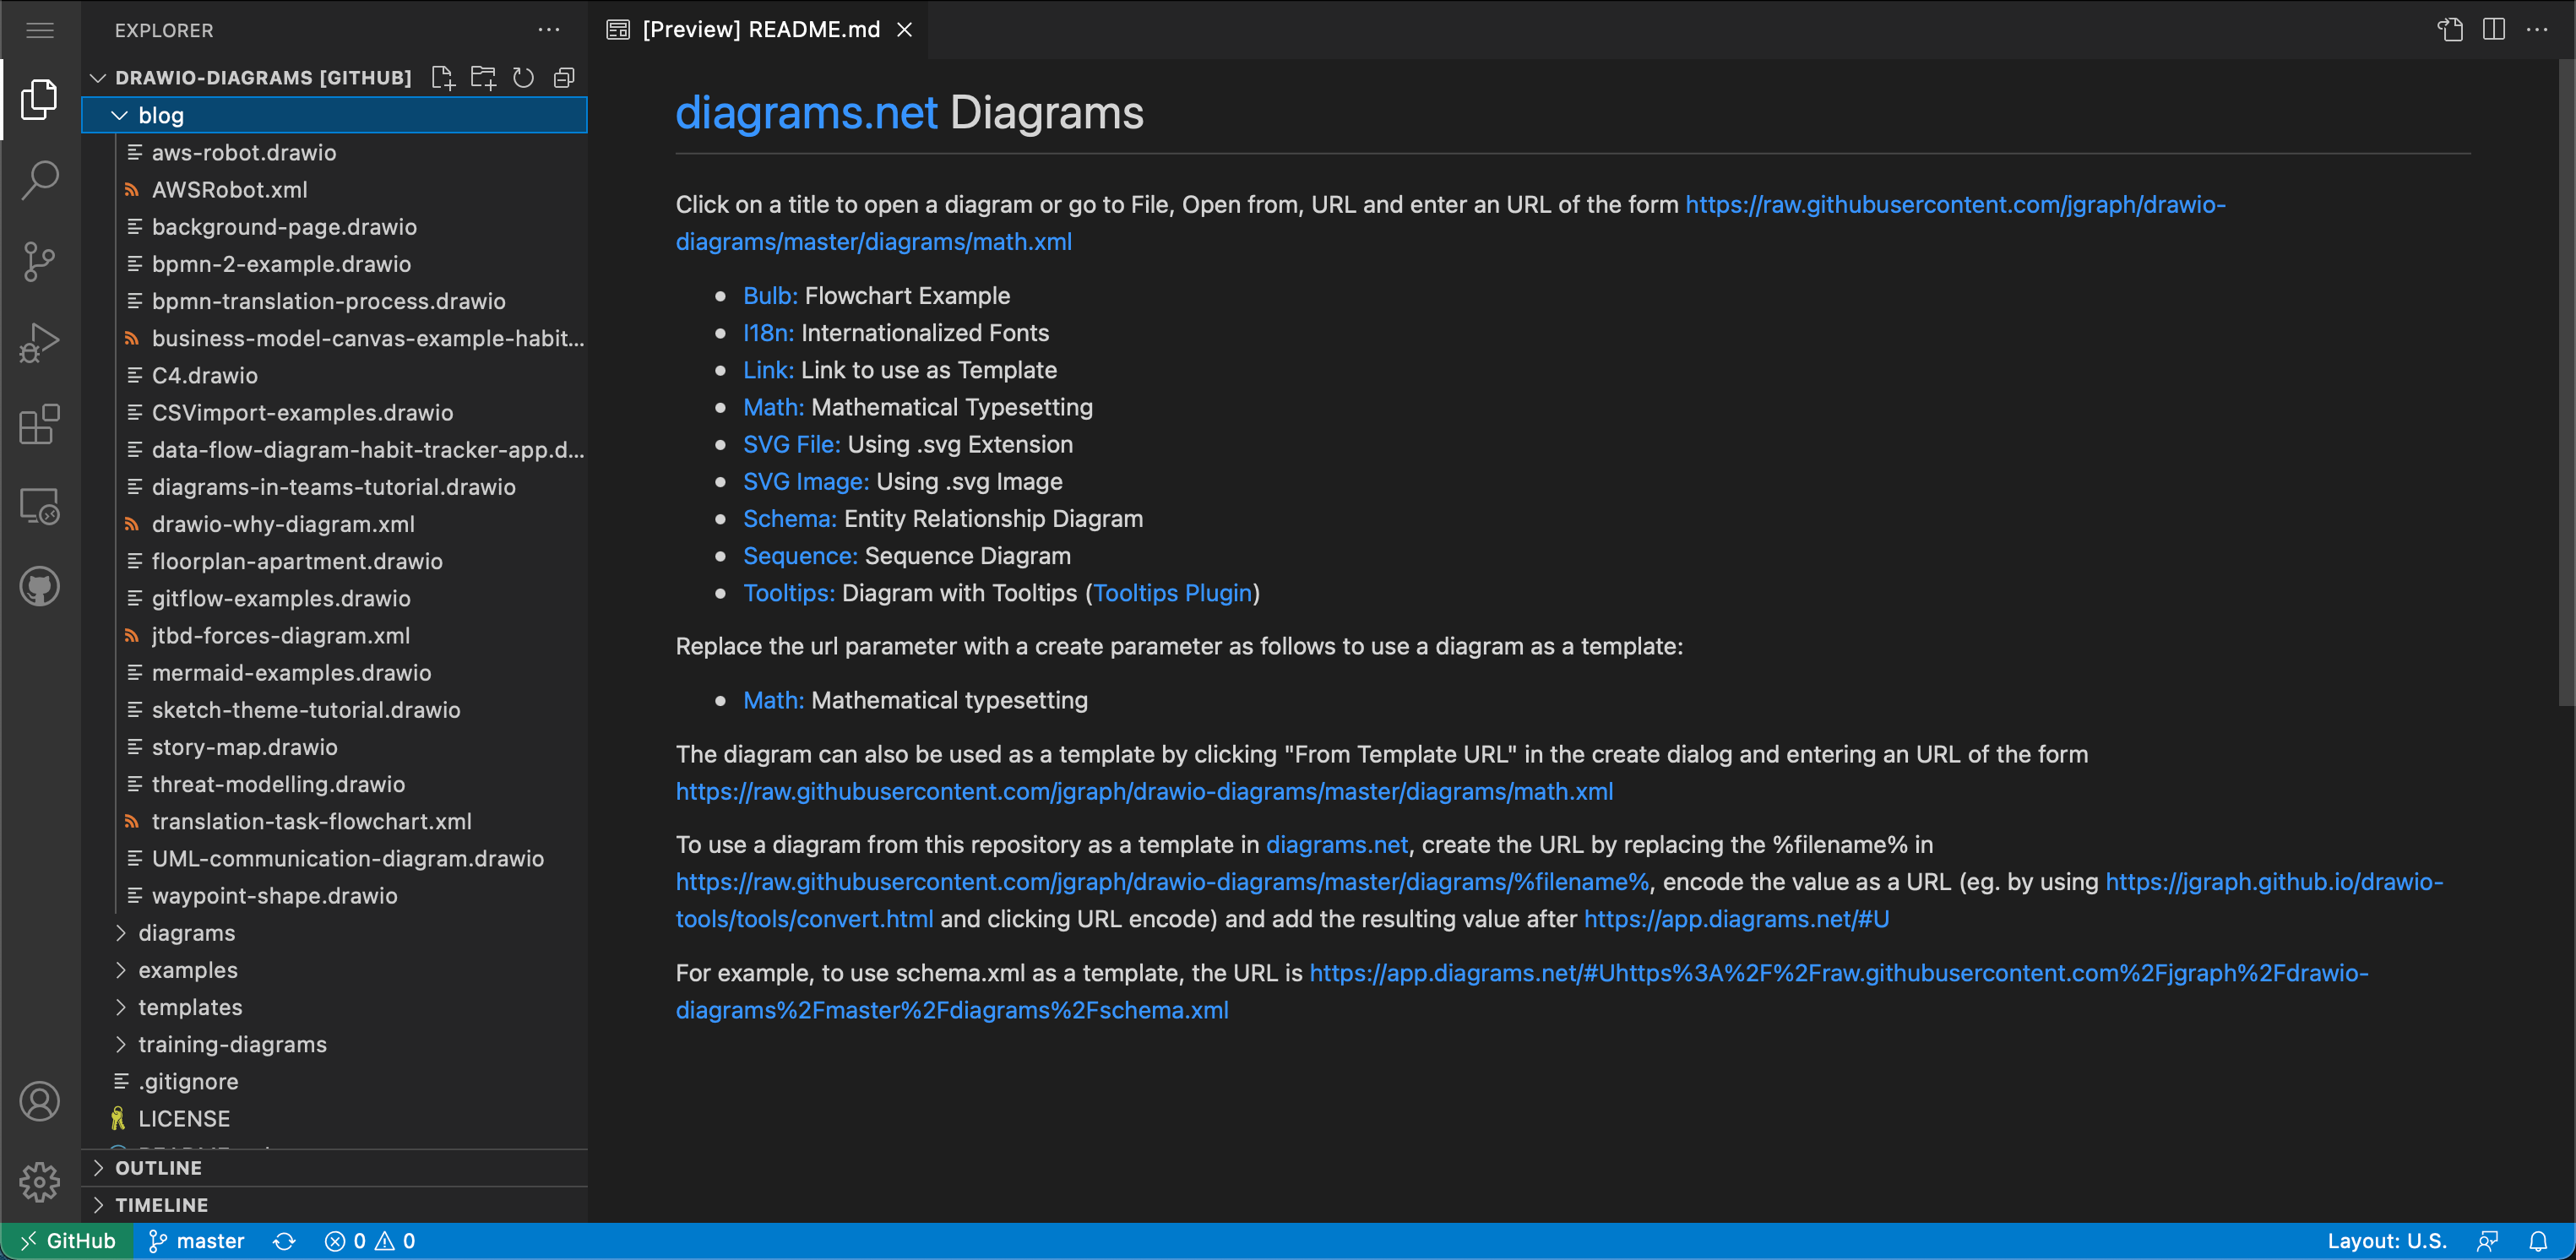Refresh the explorer file tree
This screenshot has height=1260, width=2576.
click(x=523, y=77)
